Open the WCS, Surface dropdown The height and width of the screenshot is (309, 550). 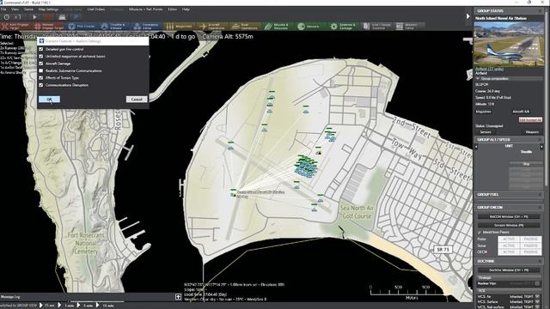(538, 301)
